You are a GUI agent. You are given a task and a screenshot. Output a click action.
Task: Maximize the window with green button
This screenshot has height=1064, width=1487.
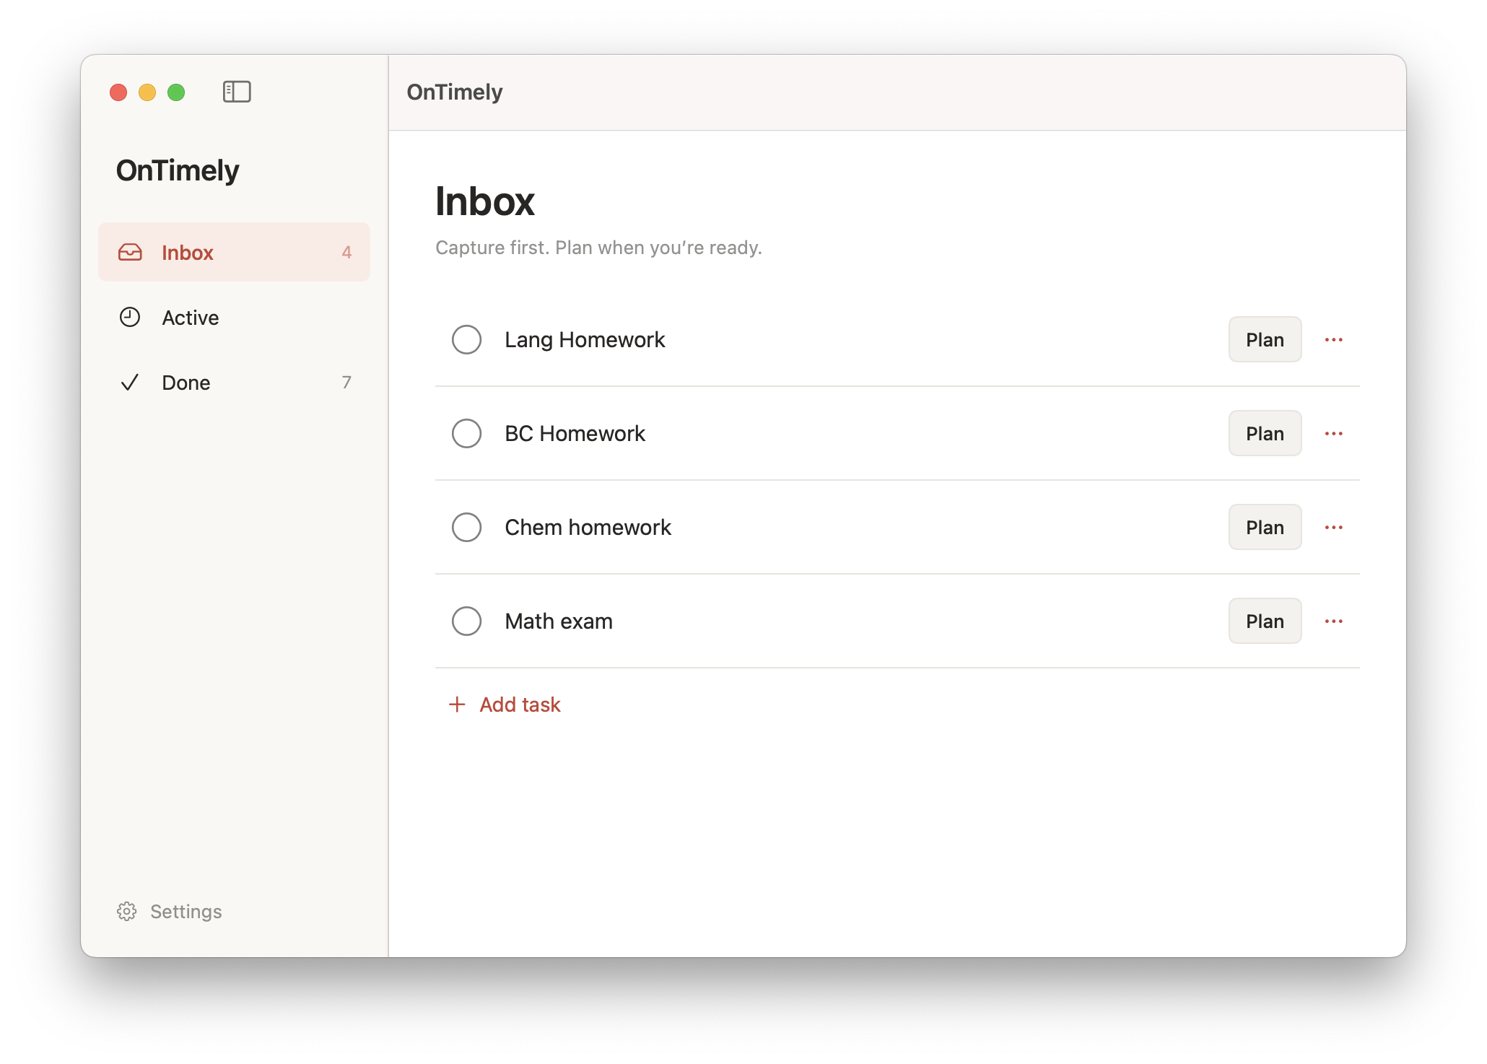[176, 92]
